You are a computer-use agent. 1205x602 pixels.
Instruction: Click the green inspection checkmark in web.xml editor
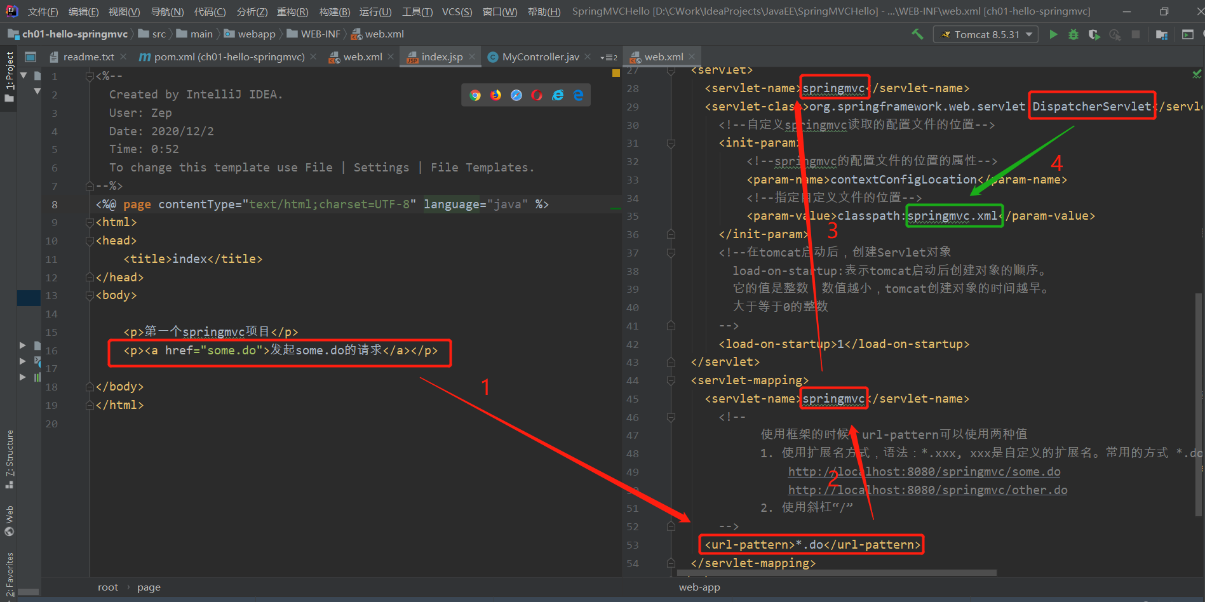(1197, 74)
